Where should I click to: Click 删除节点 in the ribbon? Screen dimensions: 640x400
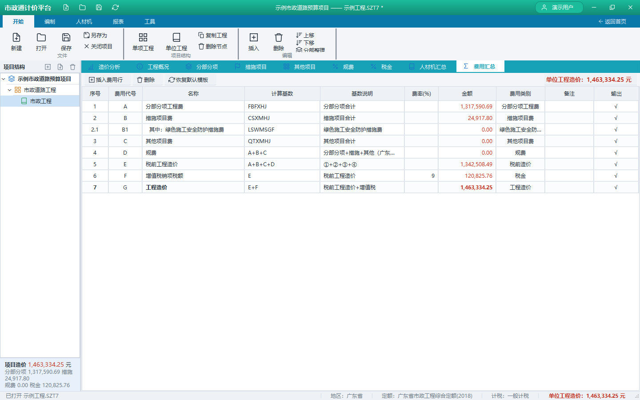click(x=212, y=46)
